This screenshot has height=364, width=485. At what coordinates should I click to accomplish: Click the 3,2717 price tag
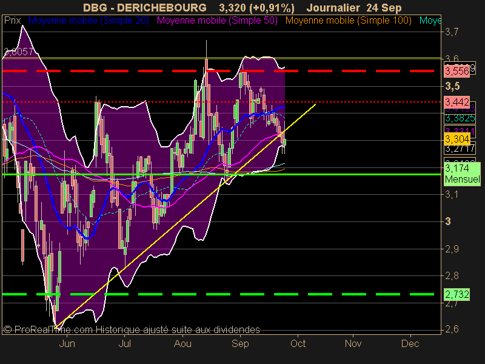(x=460, y=149)
